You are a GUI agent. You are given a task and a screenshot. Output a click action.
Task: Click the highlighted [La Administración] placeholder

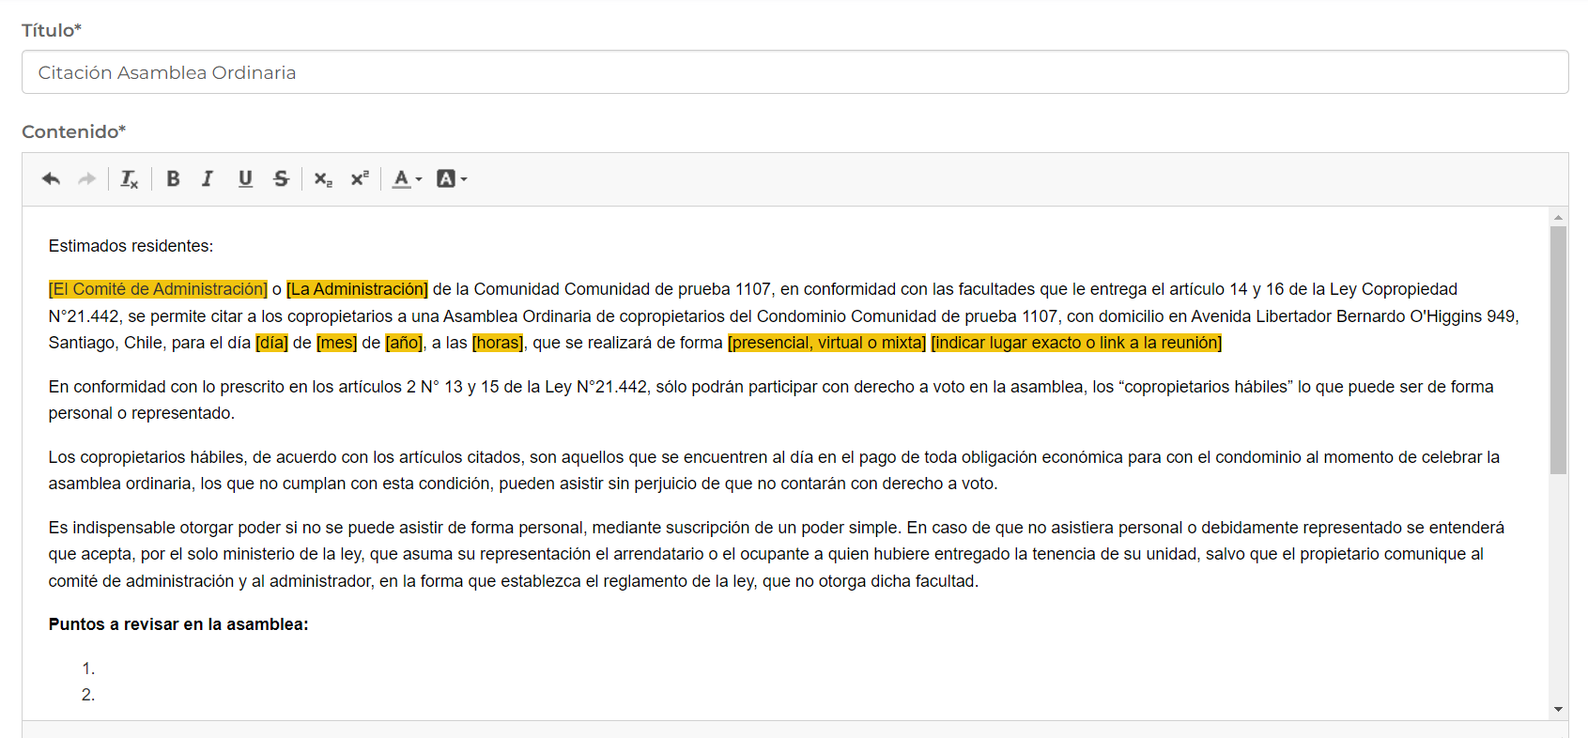[x=357, y=289]
